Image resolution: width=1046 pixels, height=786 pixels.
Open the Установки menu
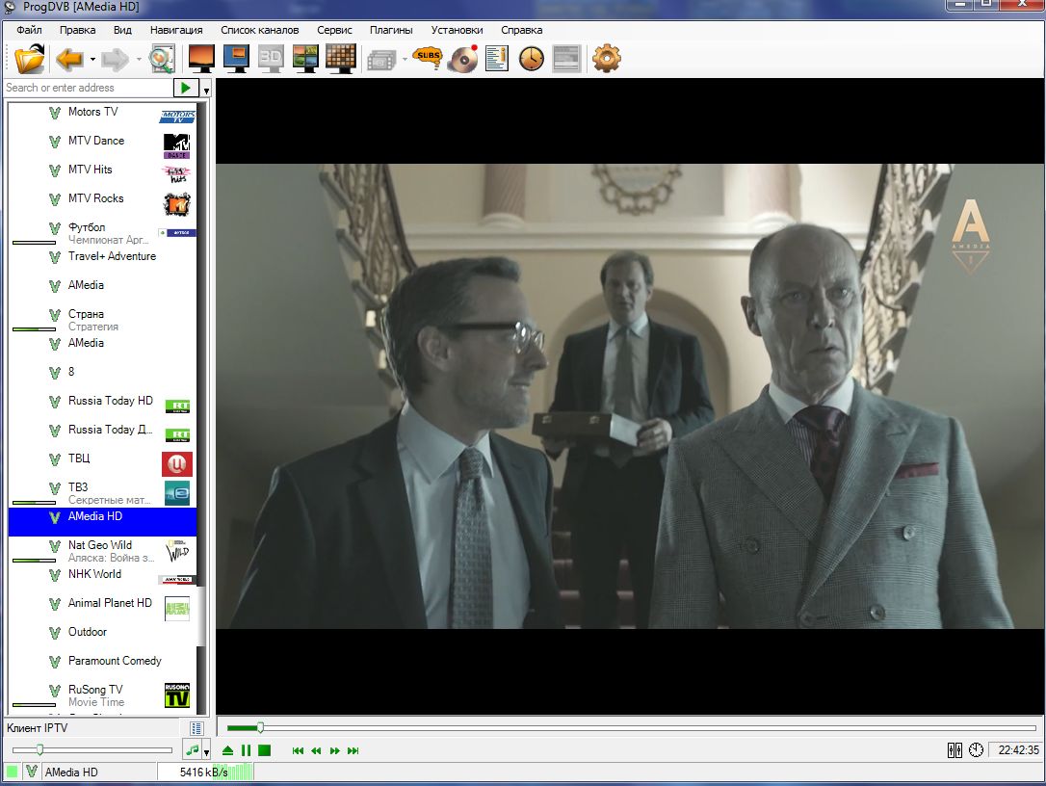[x=457, y=30]
